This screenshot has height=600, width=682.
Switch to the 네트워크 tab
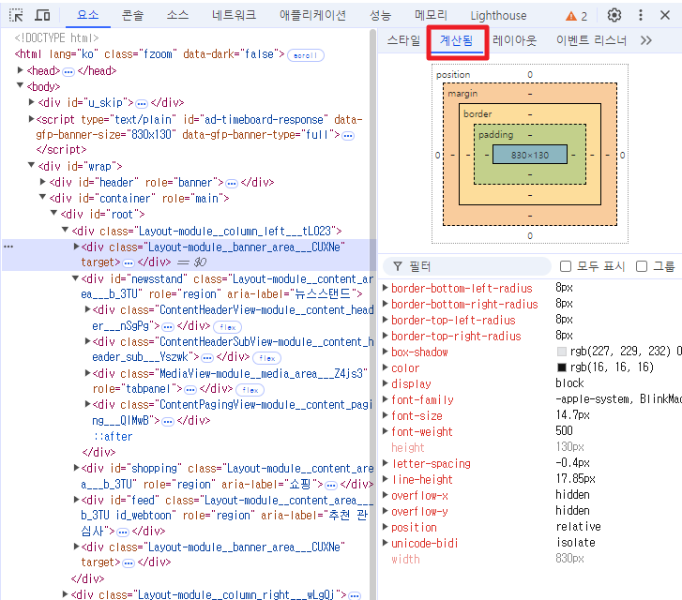click(234, 15)
